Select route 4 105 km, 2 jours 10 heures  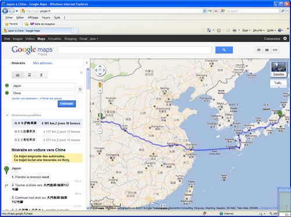(x=47, y=123)
